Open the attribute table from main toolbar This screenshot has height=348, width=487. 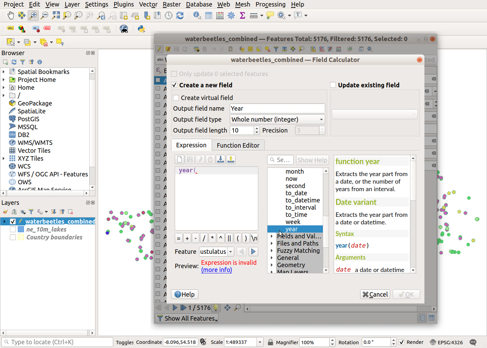tap(209, 15)
